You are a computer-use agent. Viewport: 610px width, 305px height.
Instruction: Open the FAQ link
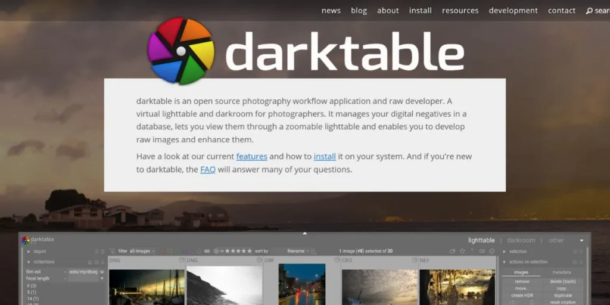pyautogui.click(x=207, y=169)
